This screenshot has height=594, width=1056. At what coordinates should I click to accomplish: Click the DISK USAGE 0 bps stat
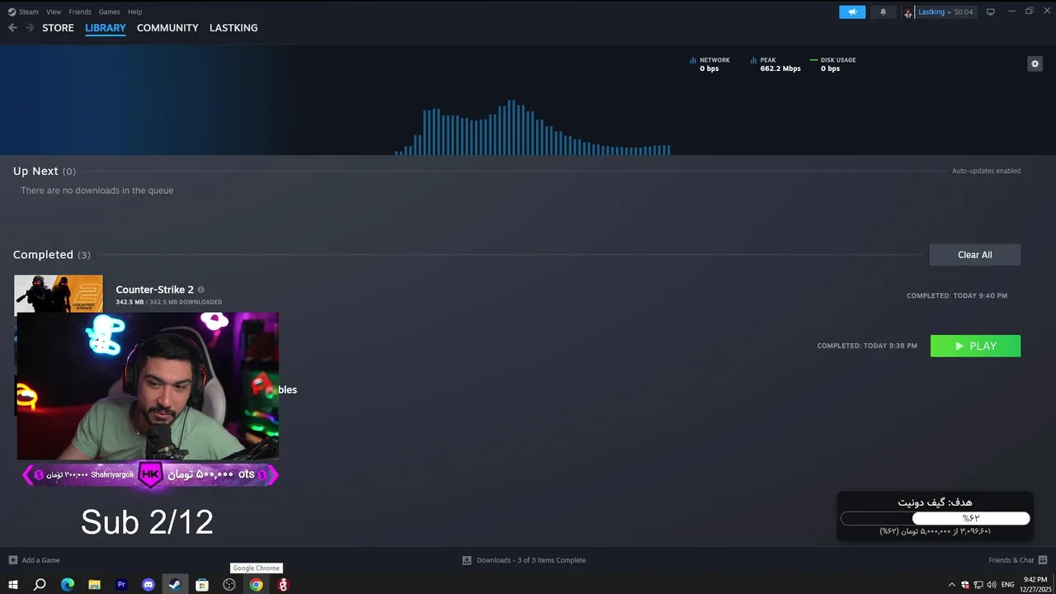click(834, 64)
